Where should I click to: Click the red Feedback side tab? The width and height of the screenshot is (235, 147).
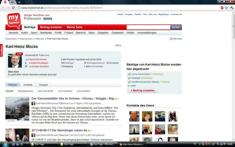[x=1, y=50]
